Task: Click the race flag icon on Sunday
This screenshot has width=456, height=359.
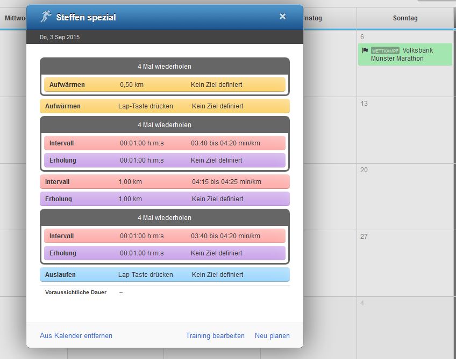Action: click(x=365, y=50)
